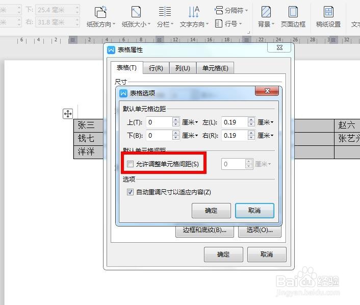Viewport: 360px width, 305px height.
Task: Enable 允许调整单元格间距(S) checkbox
Action: [x=130, y=164]
